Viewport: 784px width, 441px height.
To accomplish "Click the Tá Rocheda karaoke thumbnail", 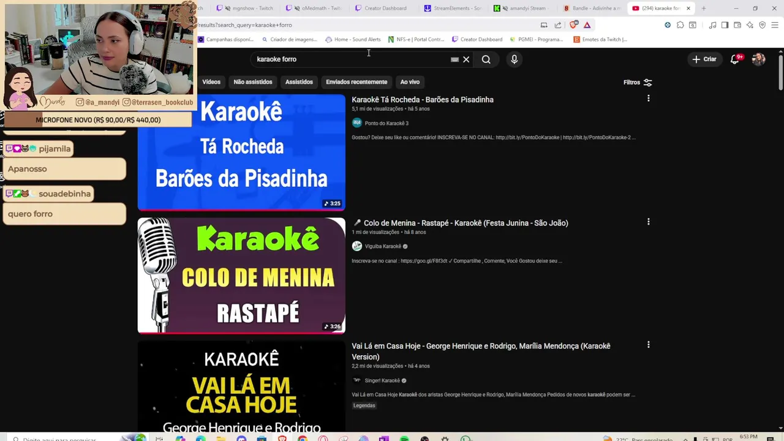I will pyautogui.click(x=241, y=152).
